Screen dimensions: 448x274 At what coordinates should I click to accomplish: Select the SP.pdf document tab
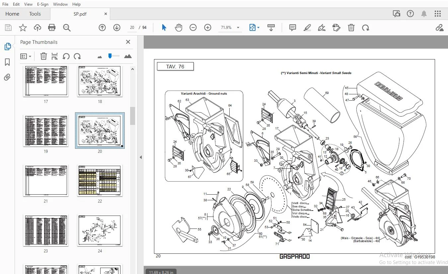coord(80,14)
